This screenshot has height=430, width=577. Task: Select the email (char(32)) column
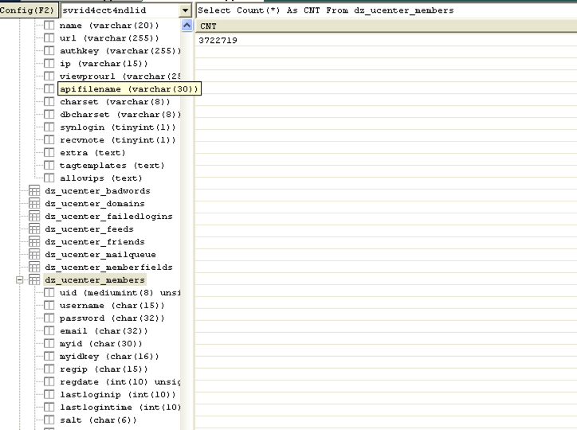104,331
